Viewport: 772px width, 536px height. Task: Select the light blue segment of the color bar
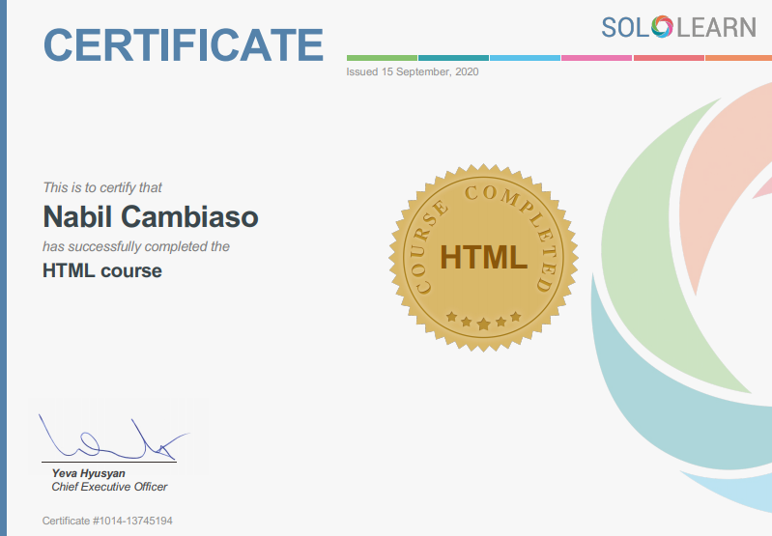525,58
